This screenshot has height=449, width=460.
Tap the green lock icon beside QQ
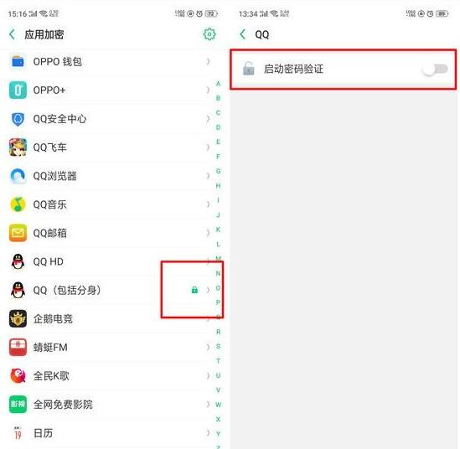(x=194, y=290)
